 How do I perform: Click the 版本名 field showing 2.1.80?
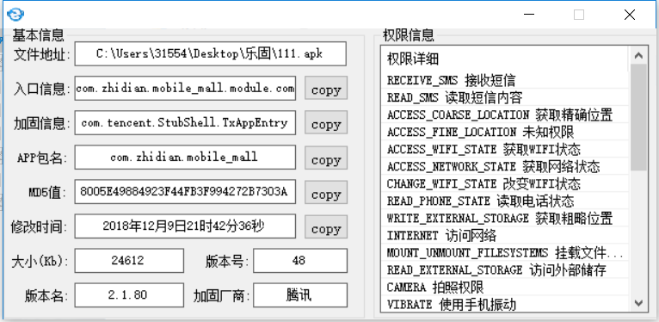[x=129, y=295]
